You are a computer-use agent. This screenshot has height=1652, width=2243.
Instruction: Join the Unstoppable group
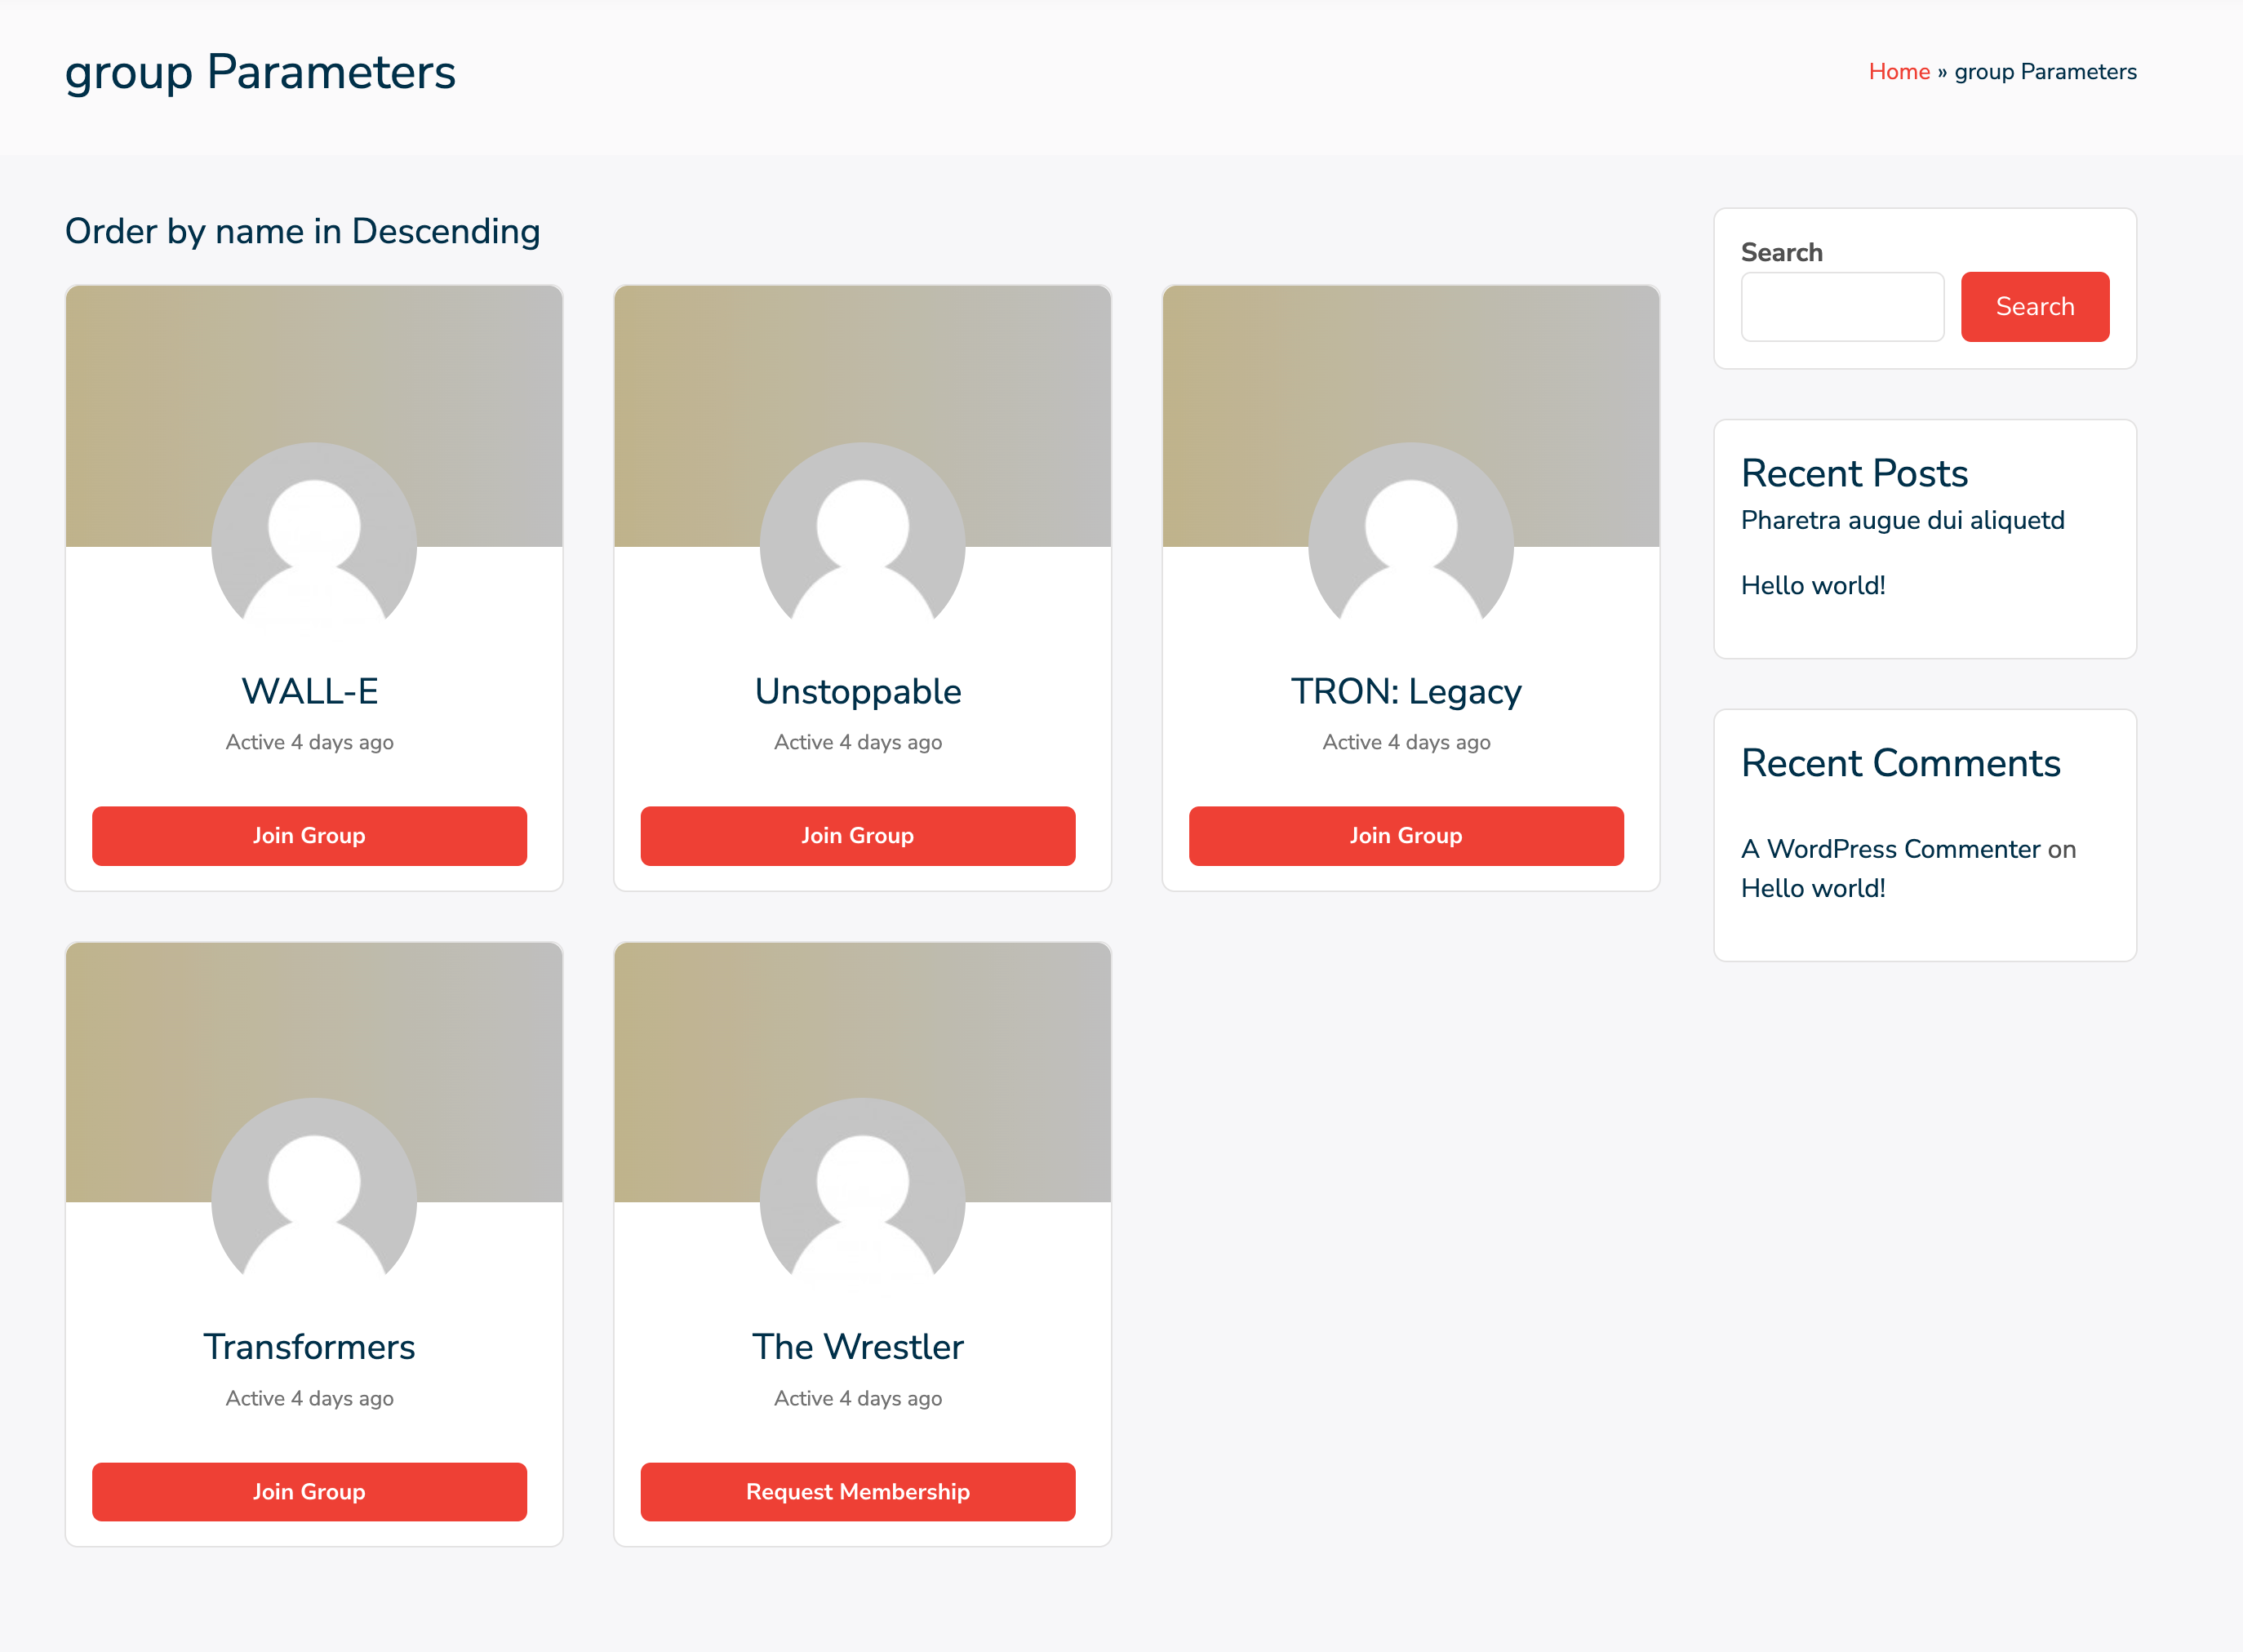[857, 835]
